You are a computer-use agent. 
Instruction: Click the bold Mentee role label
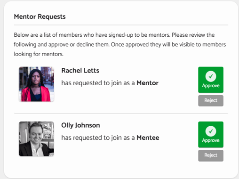coord(148,138)
